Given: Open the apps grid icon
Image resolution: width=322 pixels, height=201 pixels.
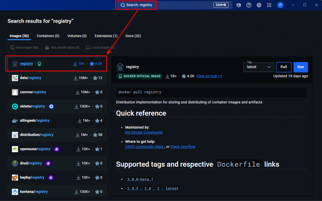Looking at the screenshot, I should (269, 5).
